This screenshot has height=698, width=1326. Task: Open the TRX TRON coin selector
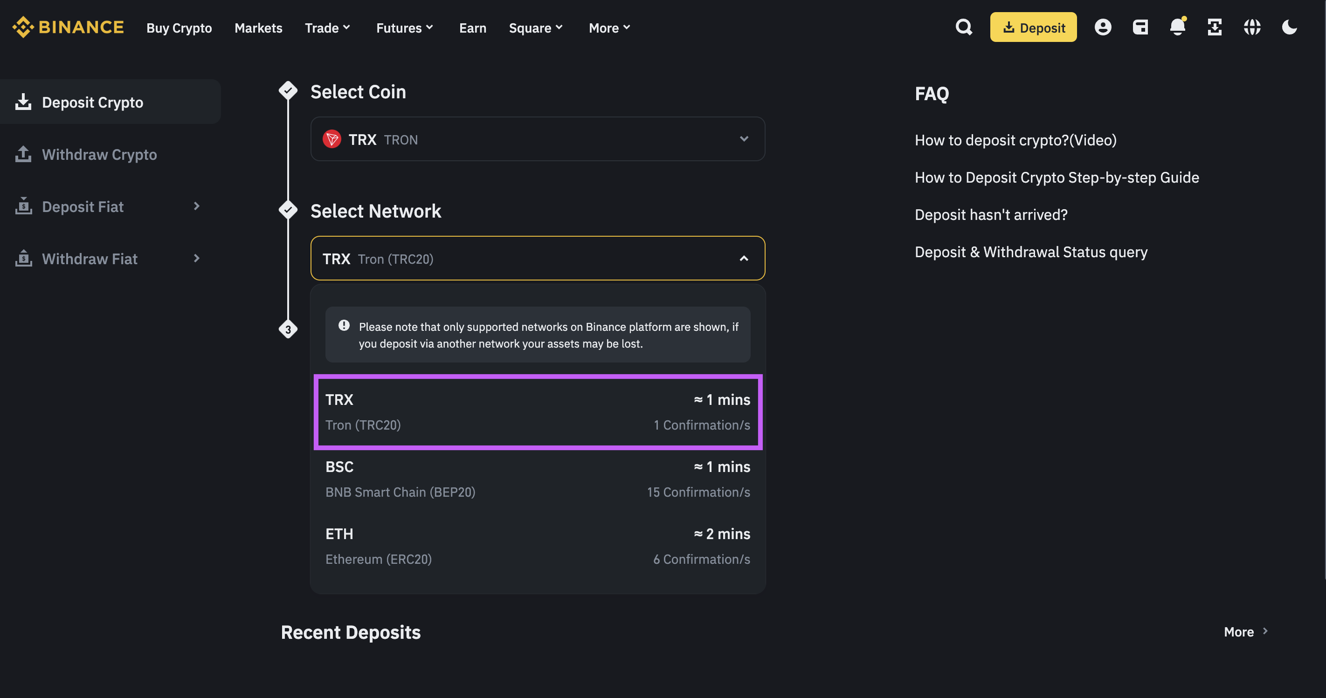pos(538,139)
